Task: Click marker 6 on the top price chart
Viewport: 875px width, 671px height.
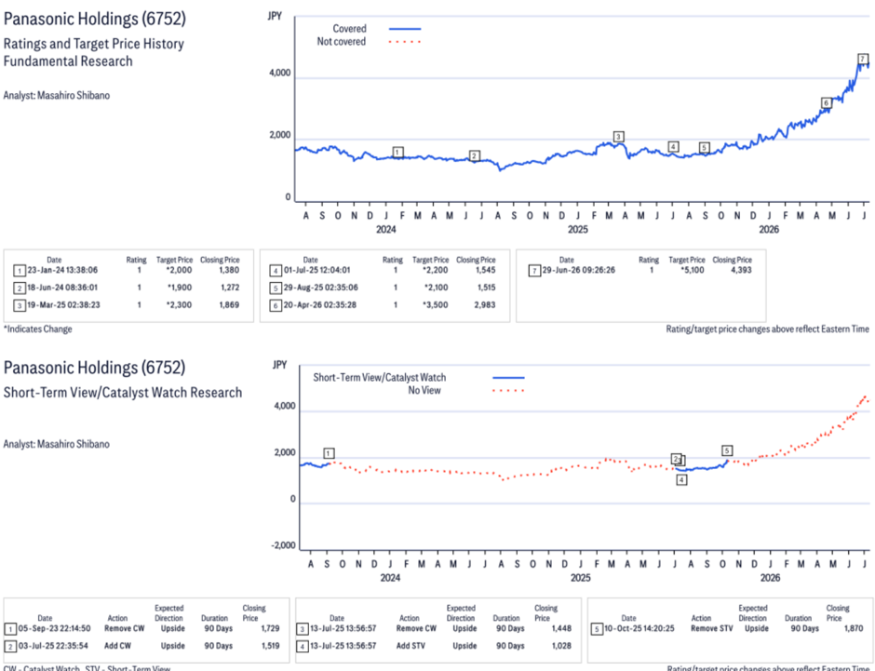Action: click(826, 103)
